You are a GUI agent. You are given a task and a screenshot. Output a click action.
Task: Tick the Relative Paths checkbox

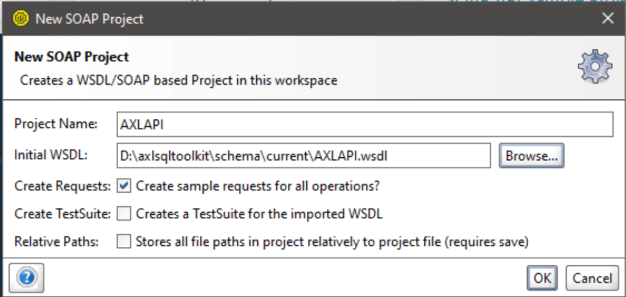click(124, 242)
